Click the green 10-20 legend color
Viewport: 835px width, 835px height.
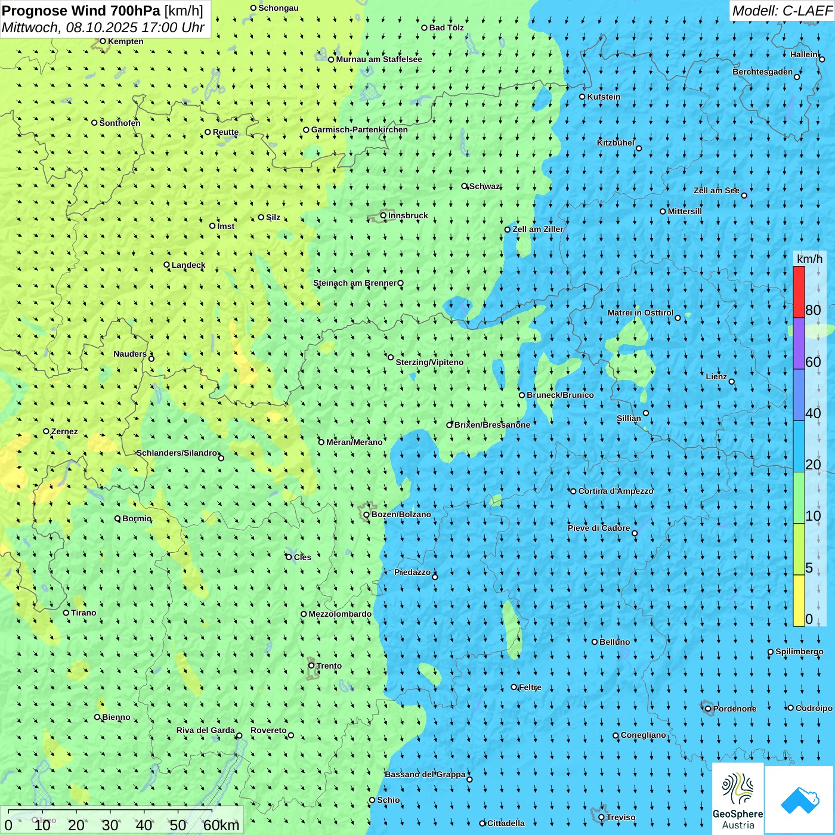coord(799,498)
